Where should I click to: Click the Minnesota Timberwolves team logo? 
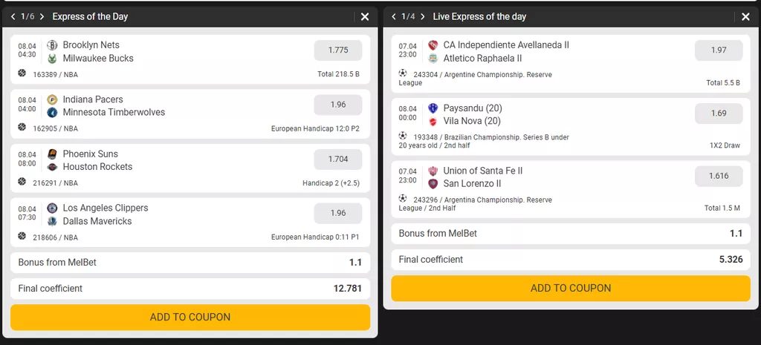click(x=53, y=113)
